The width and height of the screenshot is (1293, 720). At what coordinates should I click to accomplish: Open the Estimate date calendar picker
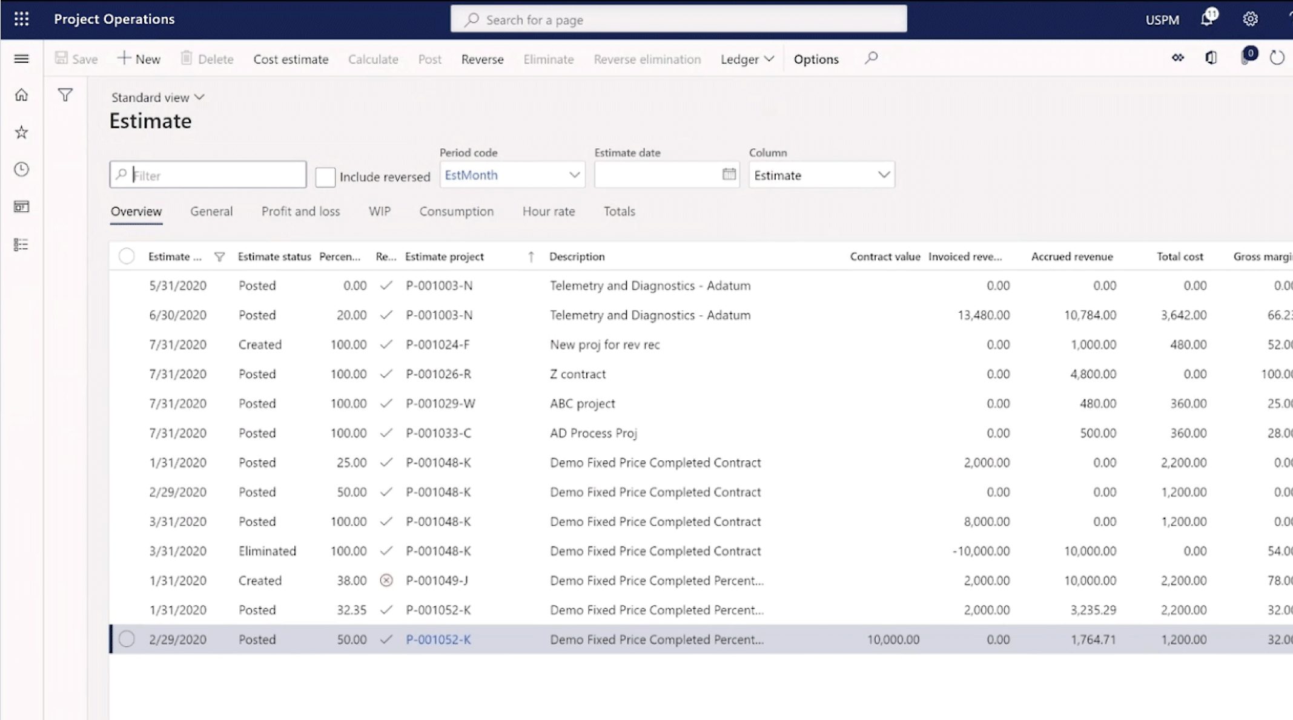[x=727, y=175]
